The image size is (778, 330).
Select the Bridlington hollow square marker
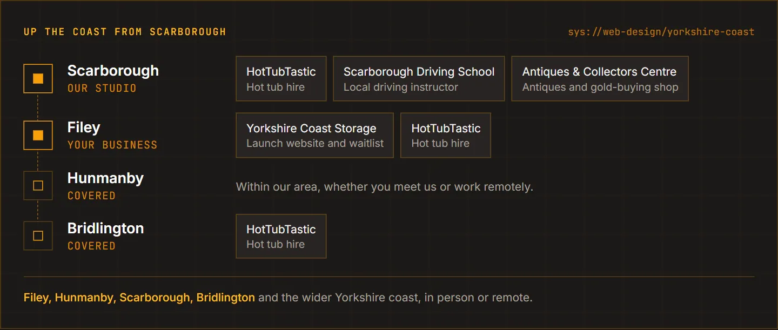[x=38, y=235]
